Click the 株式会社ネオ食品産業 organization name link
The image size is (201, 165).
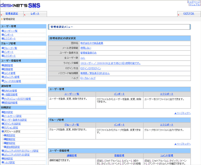tap(92, 43)
